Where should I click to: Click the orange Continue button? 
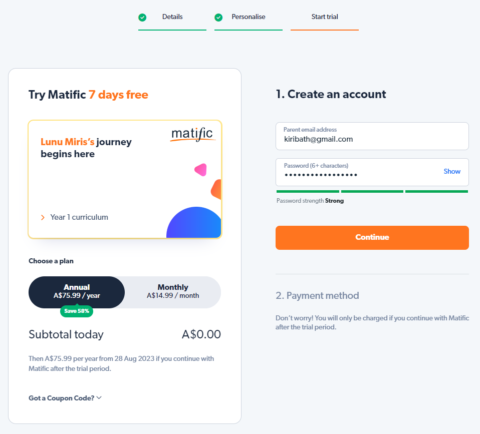tap(372, 238)
